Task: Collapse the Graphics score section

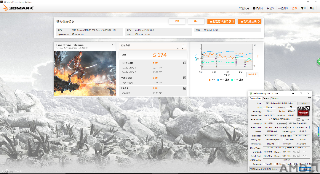Action: pyautogui.click(x=185, y=63)
